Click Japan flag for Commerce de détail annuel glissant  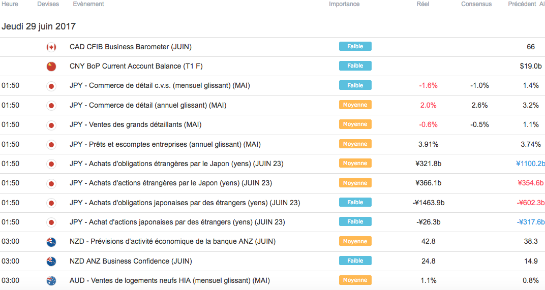(51, 106)
